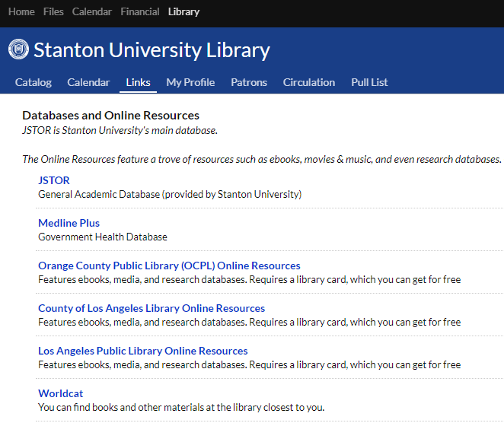Select Library in the top bar

pyautogui.click(x=183, y=12)
